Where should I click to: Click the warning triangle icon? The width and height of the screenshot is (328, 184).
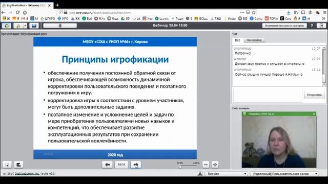tap(200, 174)
